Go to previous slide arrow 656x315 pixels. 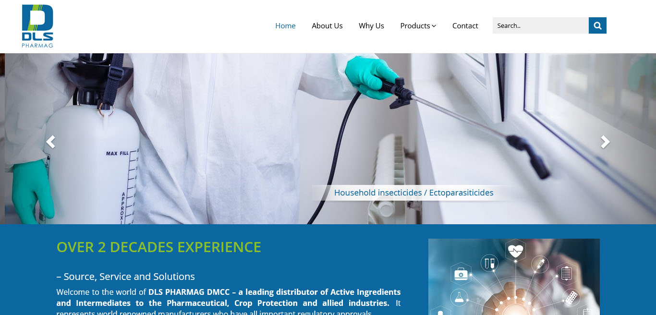click(x=50, y=142)
